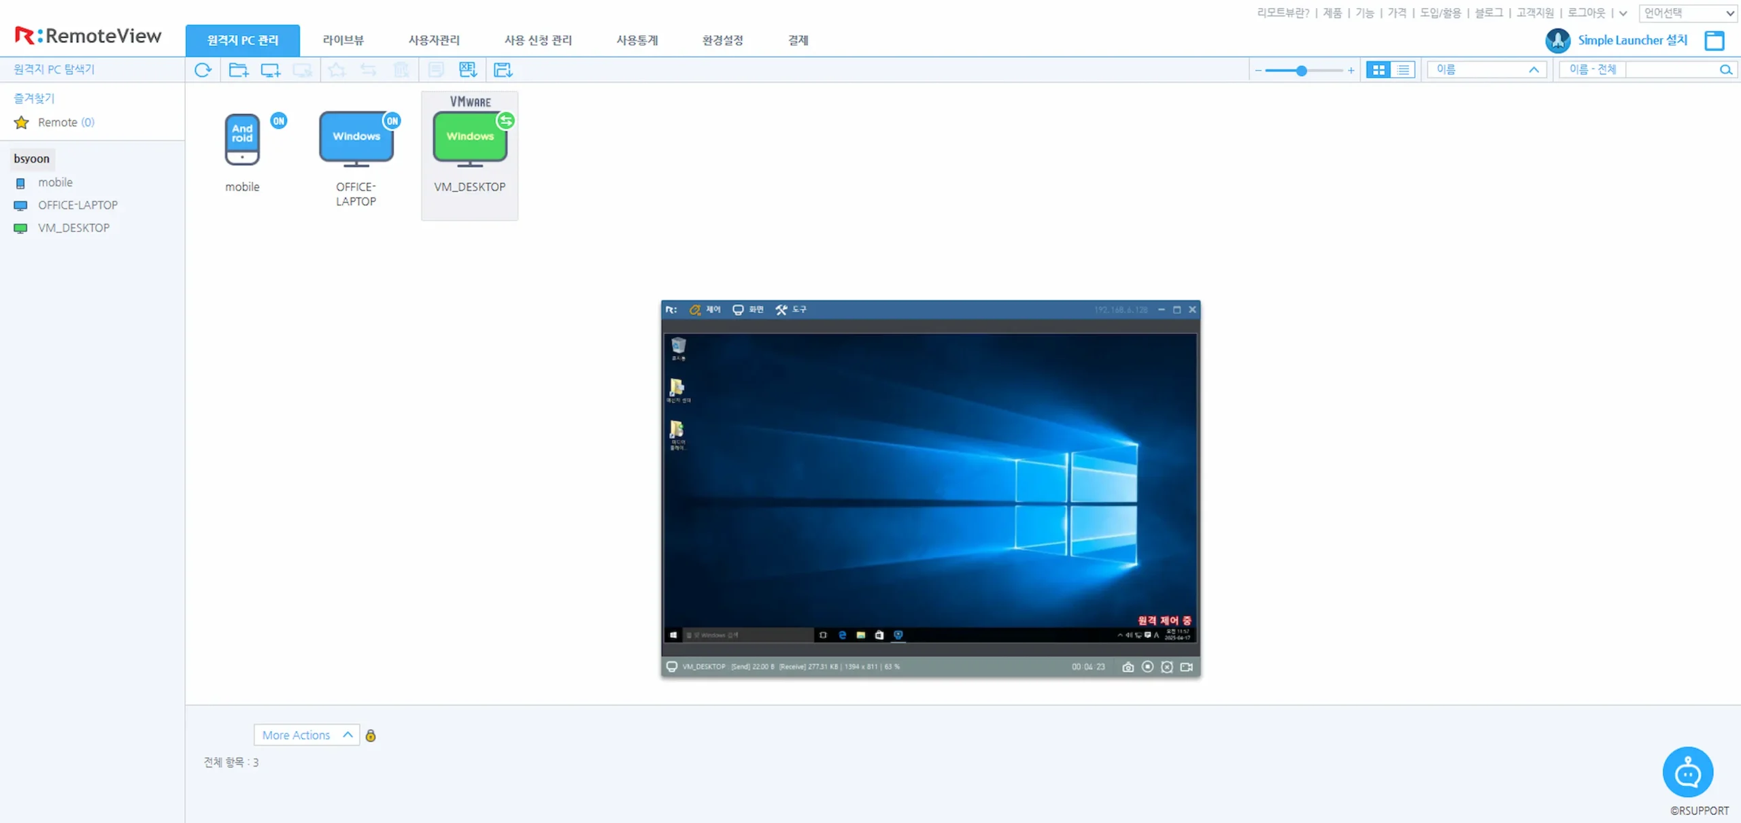Open the 이름 sort dropdown

(x=1487, y=69)
